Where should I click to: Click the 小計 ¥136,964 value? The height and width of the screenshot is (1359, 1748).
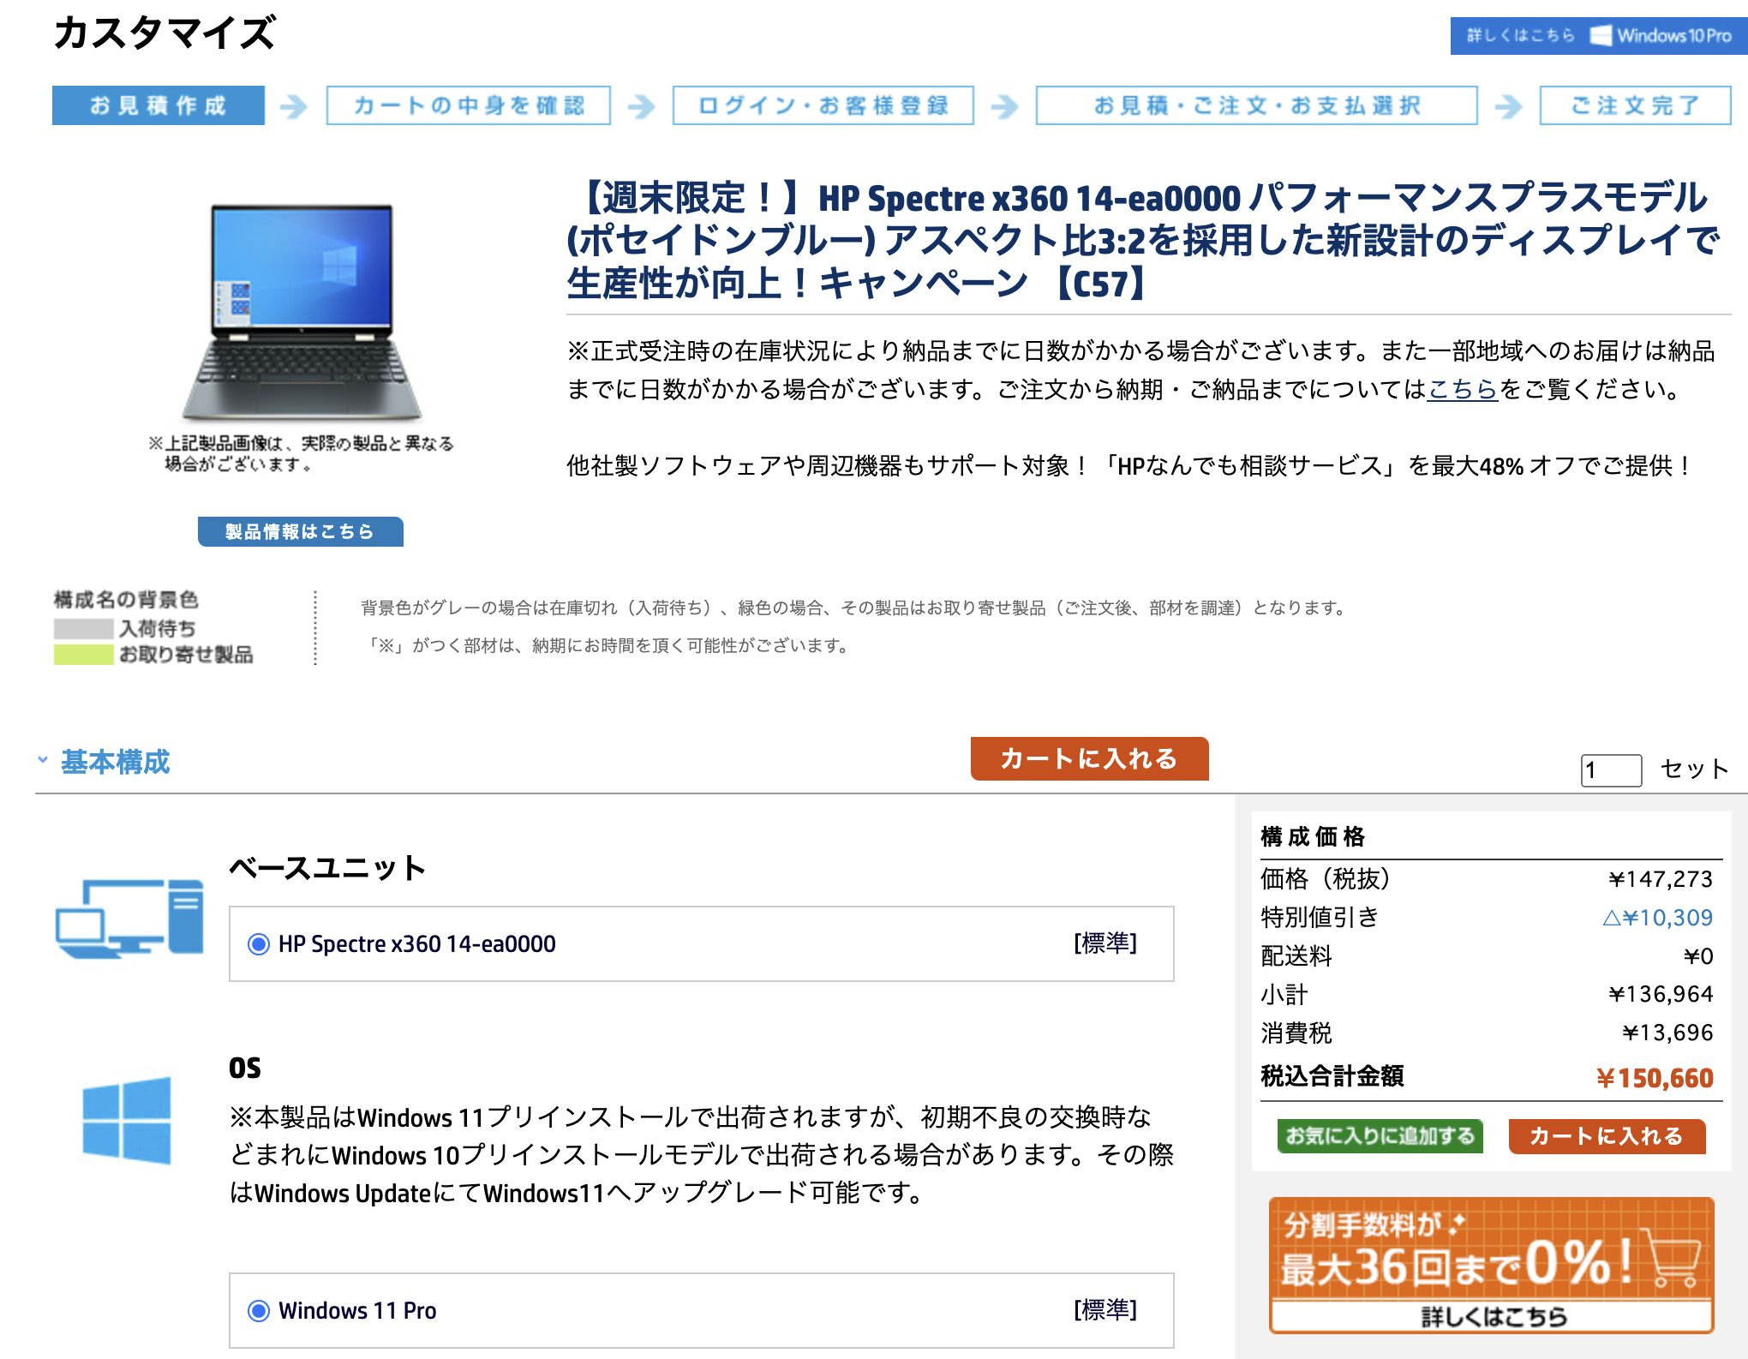(x=1661, y=994)
